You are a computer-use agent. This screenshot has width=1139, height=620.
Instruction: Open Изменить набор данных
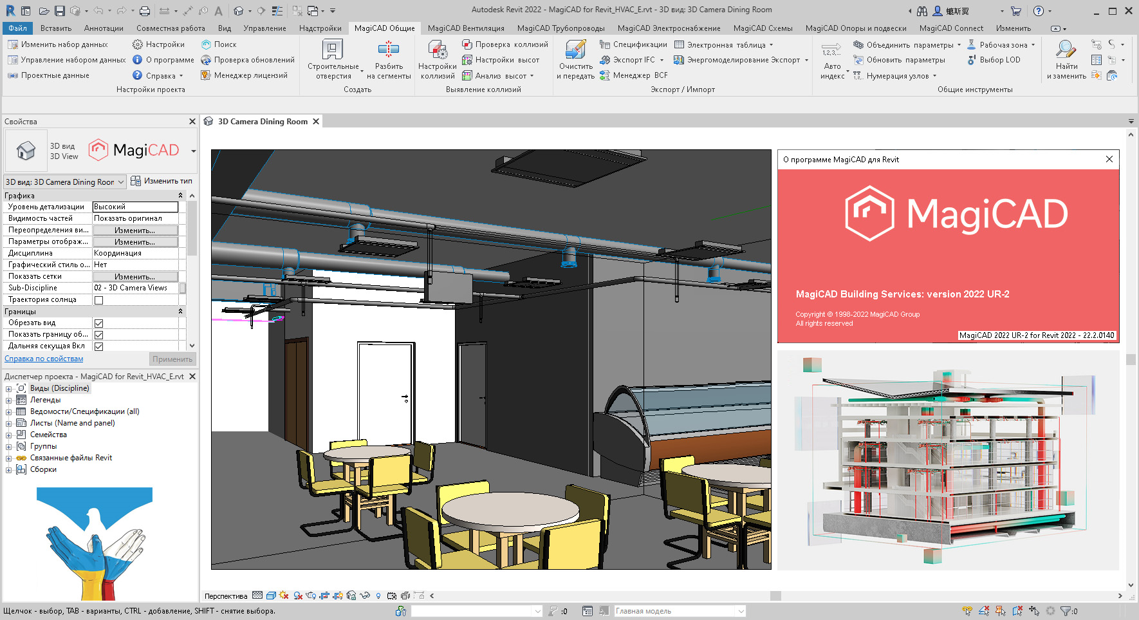click(58, 44)
